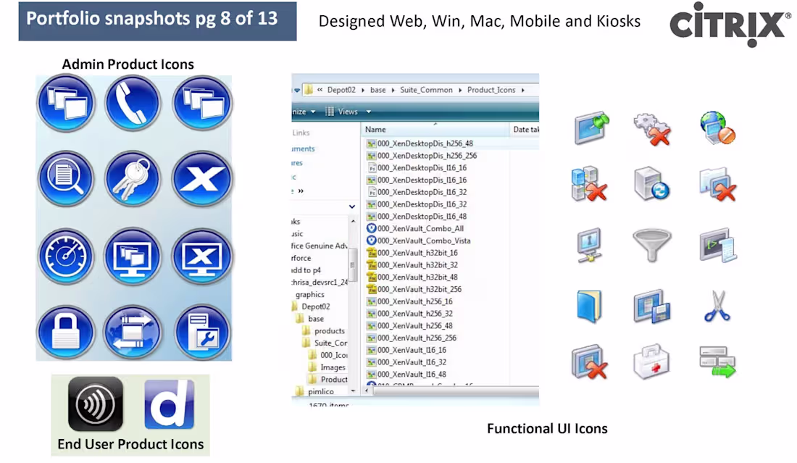This screenshot has width=797, height=463.
Task: Click the padlock admin icon
Action: [66, 333]
